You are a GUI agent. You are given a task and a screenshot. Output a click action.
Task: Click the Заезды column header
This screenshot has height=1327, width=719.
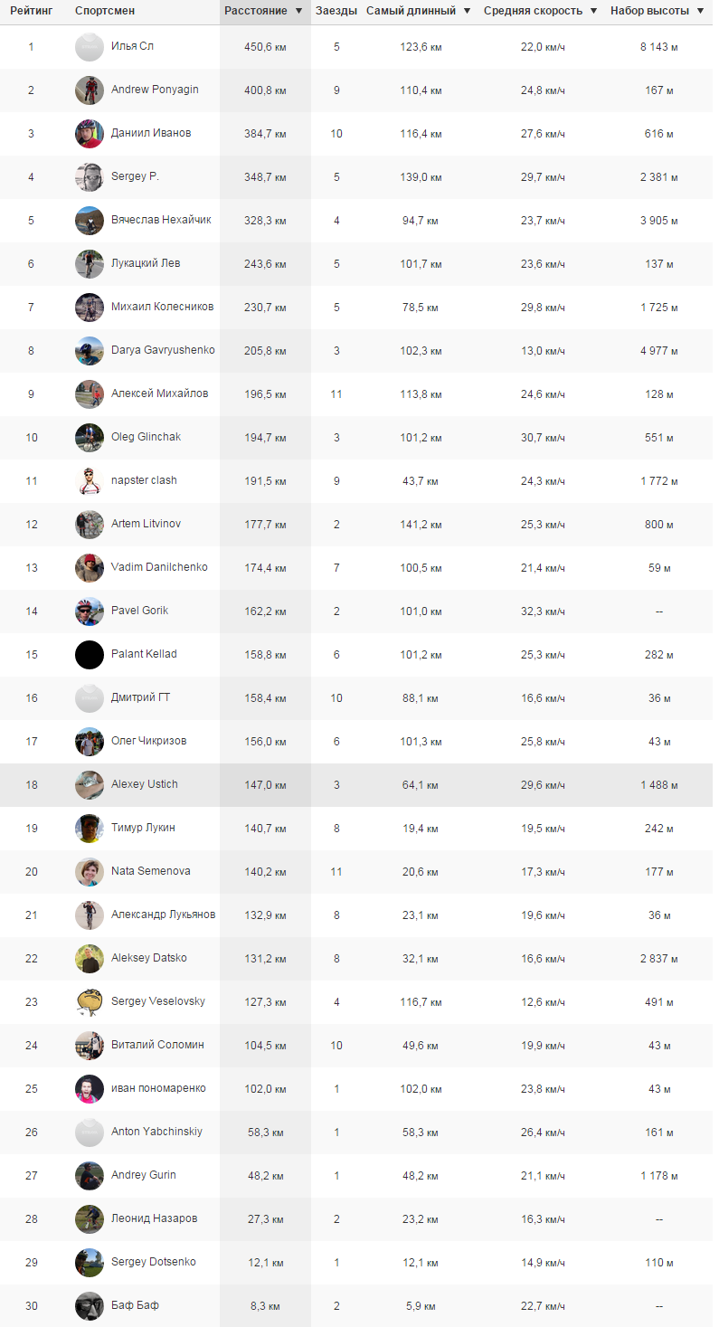pos(336,12)
